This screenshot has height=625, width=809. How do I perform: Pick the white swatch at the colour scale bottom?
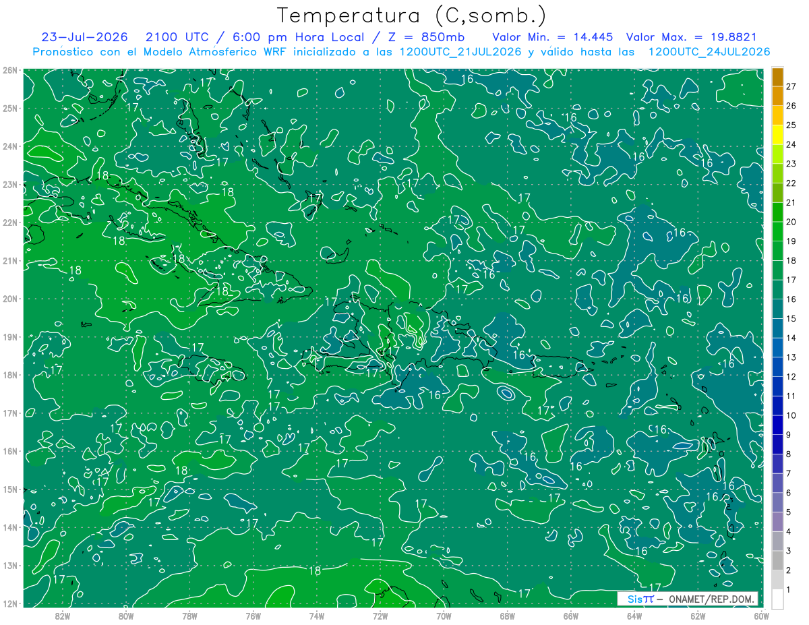(778, 599)
